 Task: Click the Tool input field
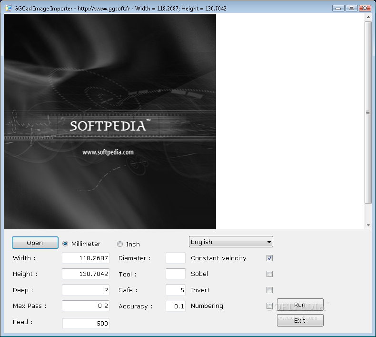click(x=176, y=274)
